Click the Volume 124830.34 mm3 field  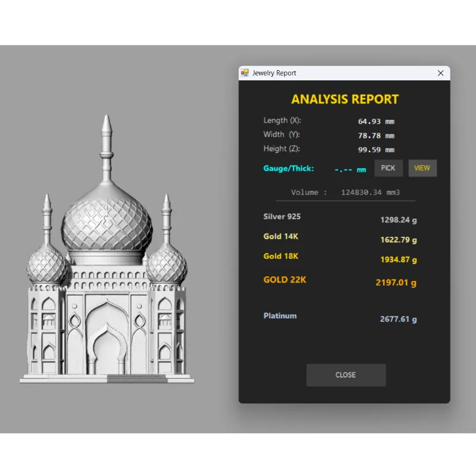point(345,192)
